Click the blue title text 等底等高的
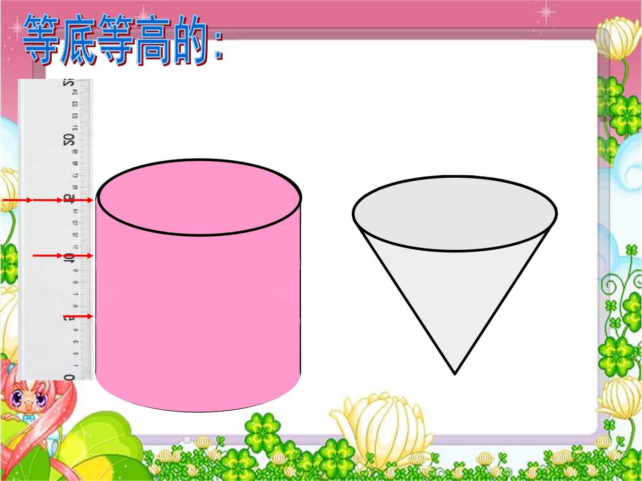642x481 pixels. [123, 40]
